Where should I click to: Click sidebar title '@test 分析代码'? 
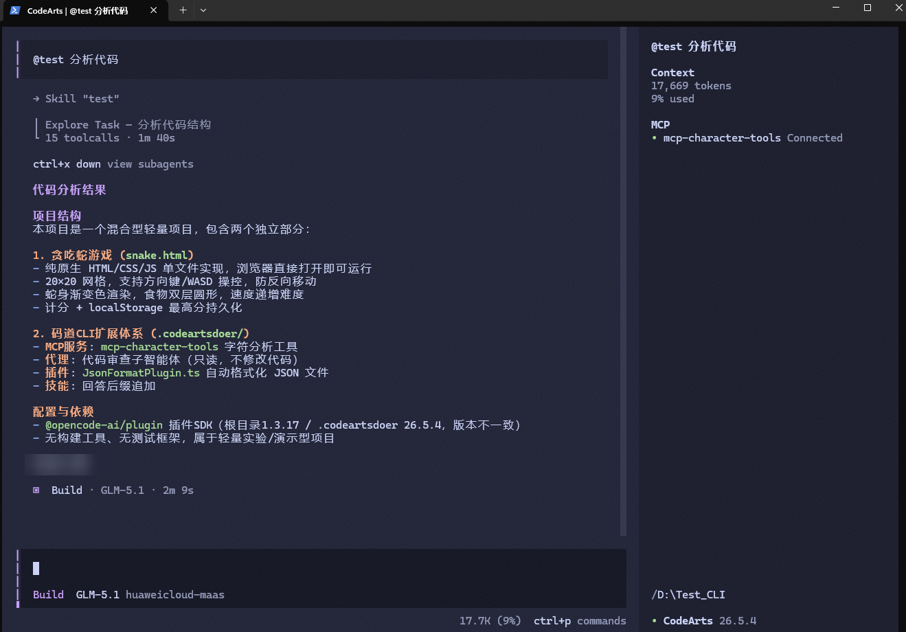(x=694, y=47)
